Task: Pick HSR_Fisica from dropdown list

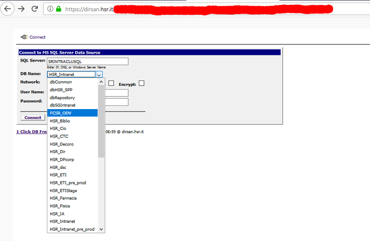Action: pos(72,206)
